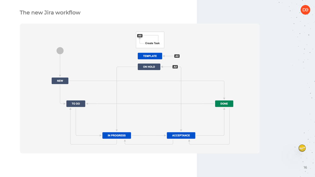Click the green DONE status node

tap(224, 104)
